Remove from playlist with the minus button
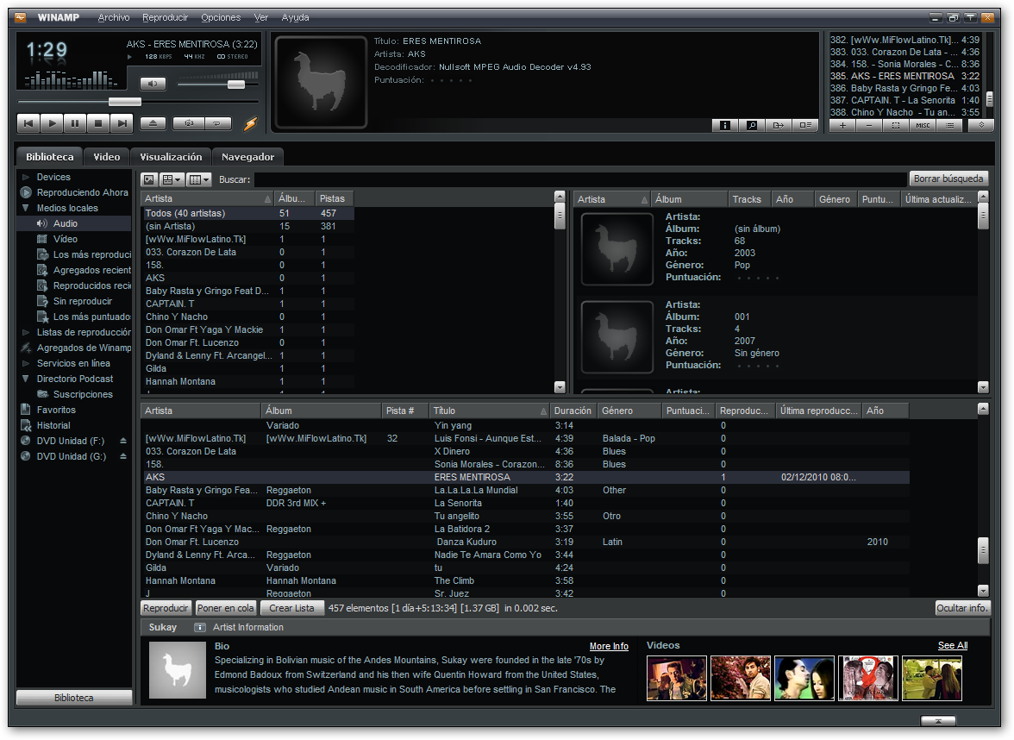1014x740 pixels. (x=869, y=125)
